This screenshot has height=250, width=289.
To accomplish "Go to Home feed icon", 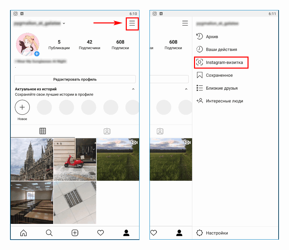I will tap(23, 233).
